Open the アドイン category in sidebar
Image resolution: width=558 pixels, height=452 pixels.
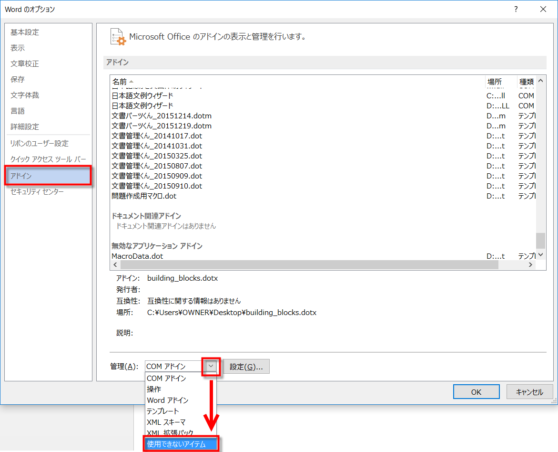point(48,176)
